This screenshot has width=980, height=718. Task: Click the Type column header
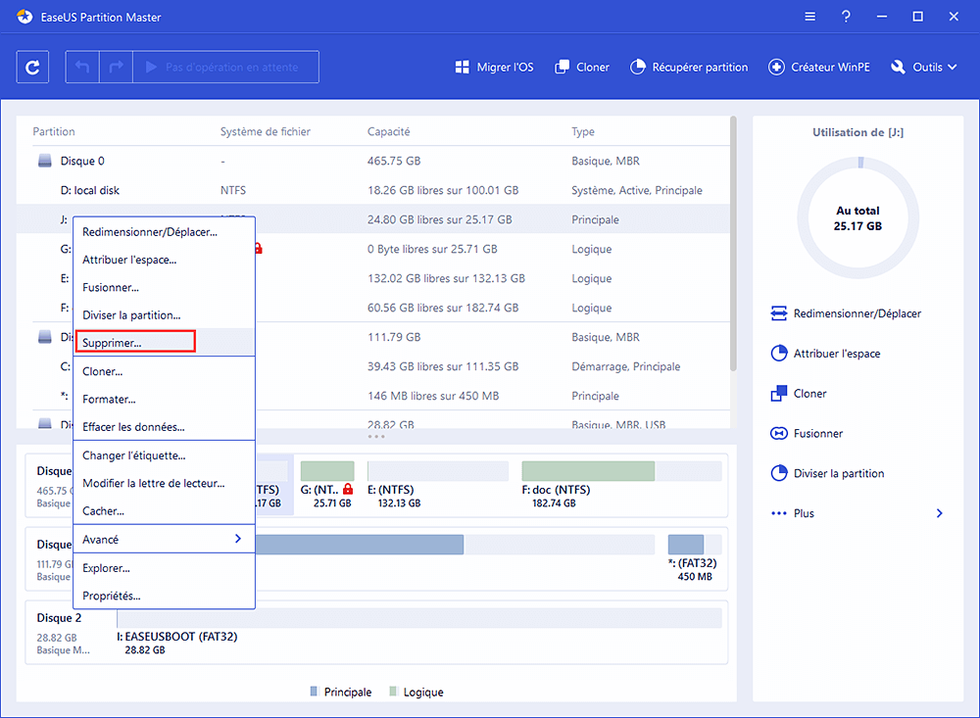[583, 132]
